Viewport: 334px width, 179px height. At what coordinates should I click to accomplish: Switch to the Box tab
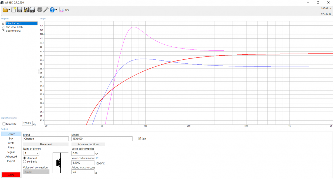11,139
